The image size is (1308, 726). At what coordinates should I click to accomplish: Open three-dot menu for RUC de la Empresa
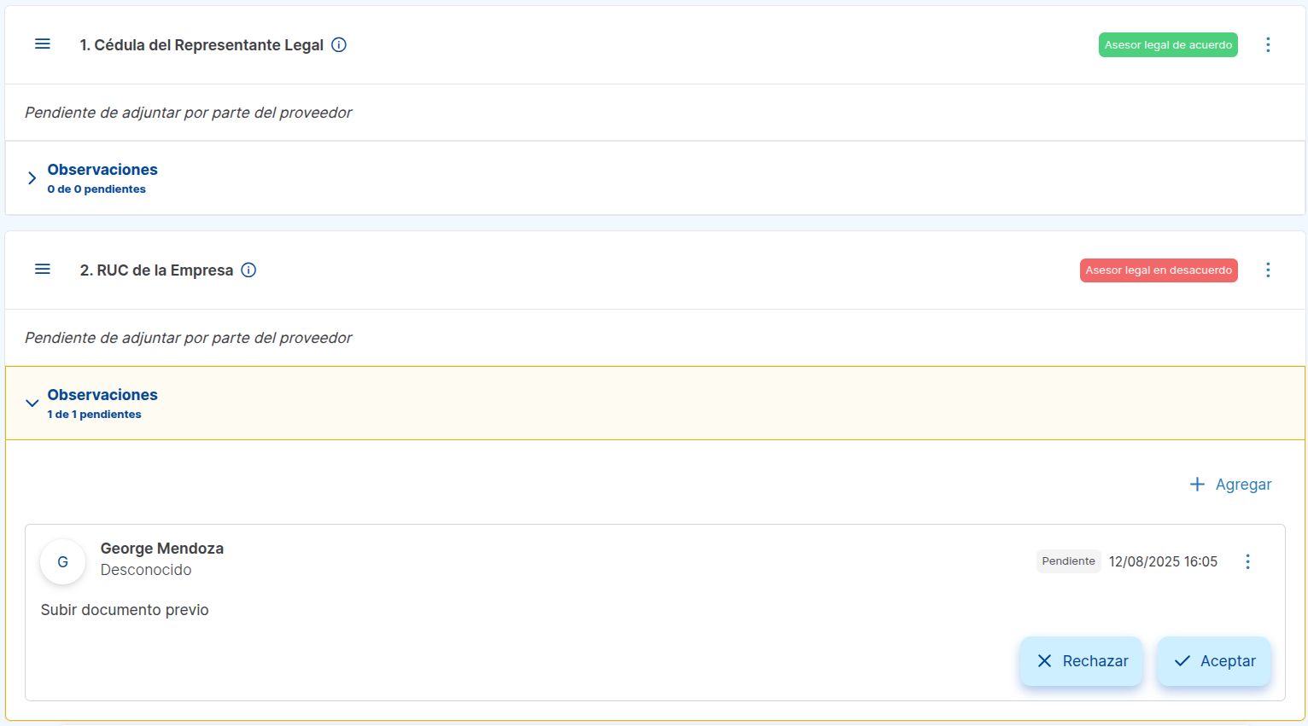pyautogui.click(x=1268, y=270)
